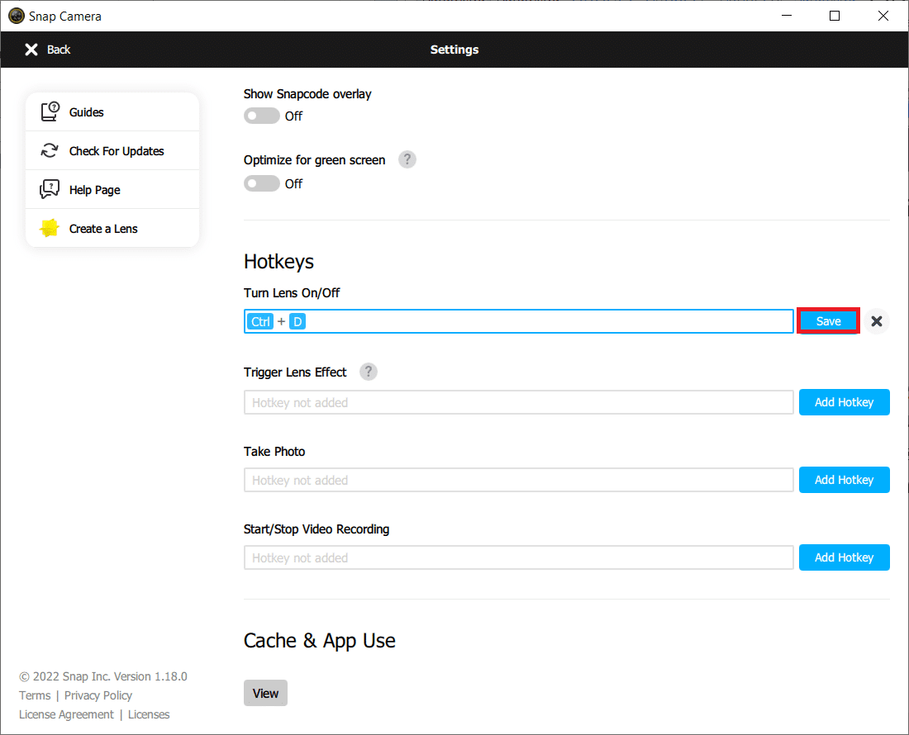
Task: Click help icon beside Trigger Lens Effect
Action: 369,372
